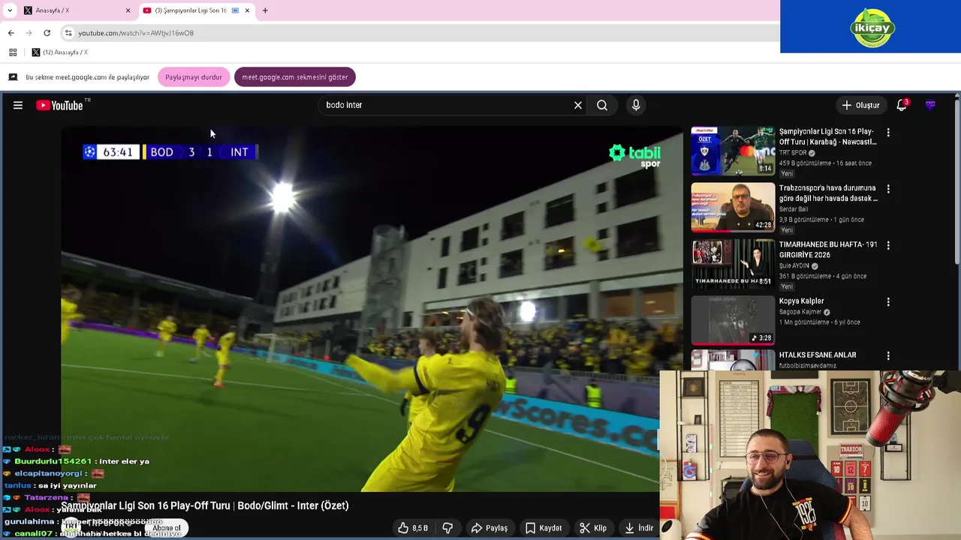Viewport: 961px width, 540px height.
Task: Click the Oluştur create button
Action: 860,106
